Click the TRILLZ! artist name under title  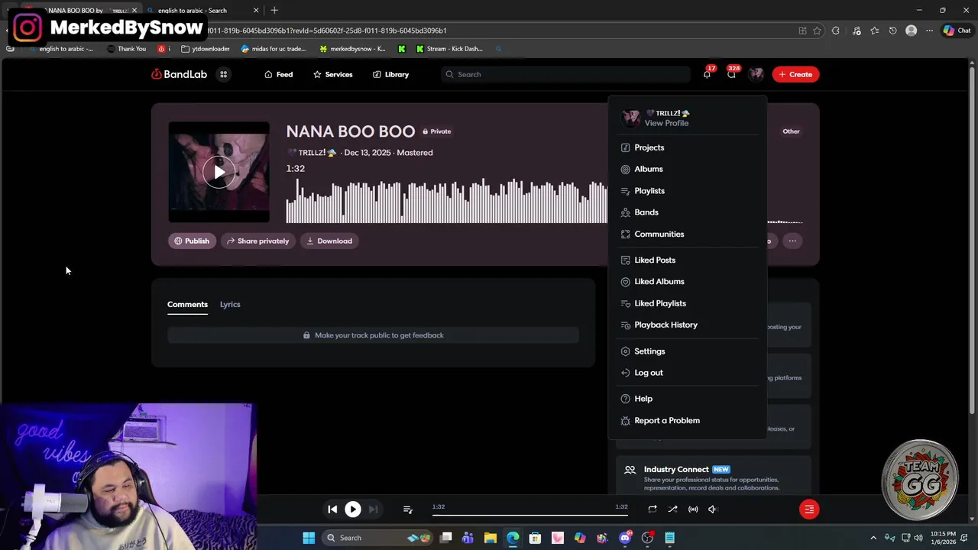click(312, 153)
